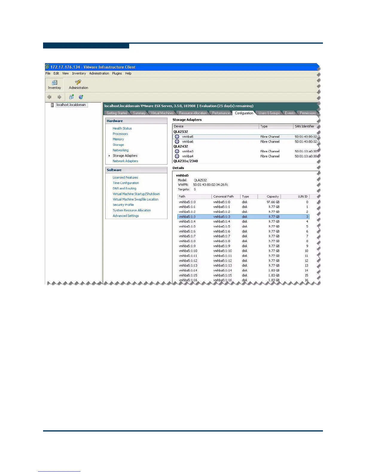Click the vmhba4 adapter icon
The image size is (366, 474).
pos(177,156)
